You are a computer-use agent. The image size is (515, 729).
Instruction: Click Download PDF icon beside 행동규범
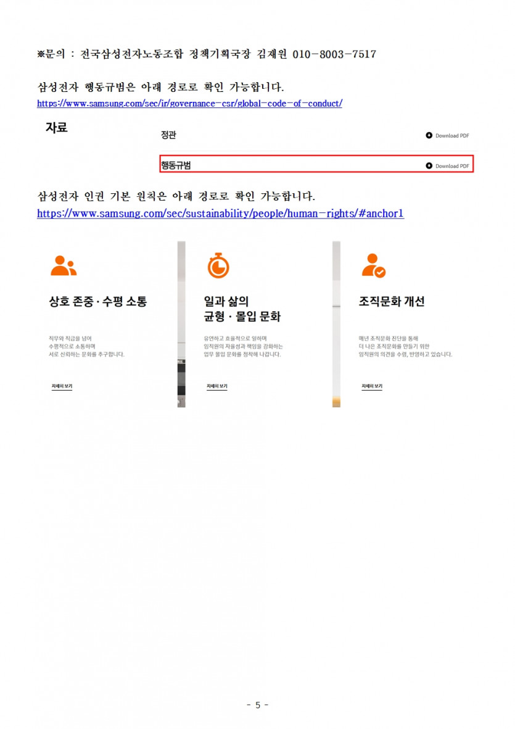click(x=429, y=165)
